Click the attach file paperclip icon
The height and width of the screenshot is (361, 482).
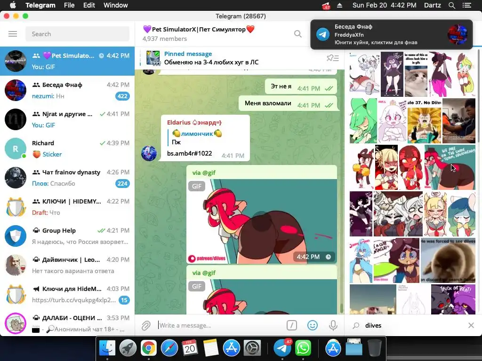(x=146, y=325)
